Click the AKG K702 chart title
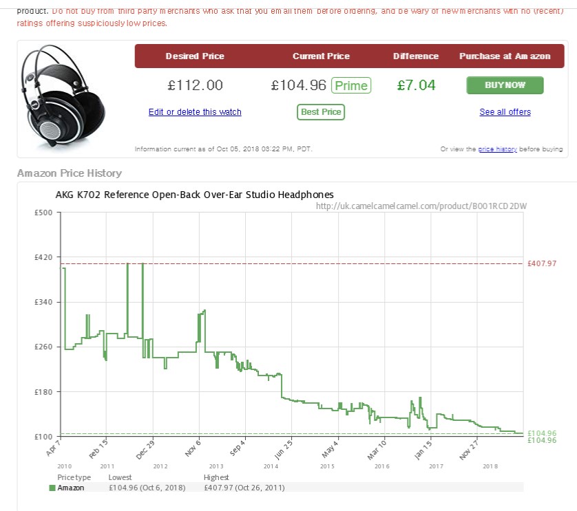This screenshot has width=577, height=511. (x=194, y=195)
